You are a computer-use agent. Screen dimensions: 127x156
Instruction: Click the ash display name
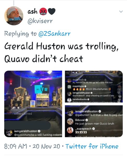[32, 11]
